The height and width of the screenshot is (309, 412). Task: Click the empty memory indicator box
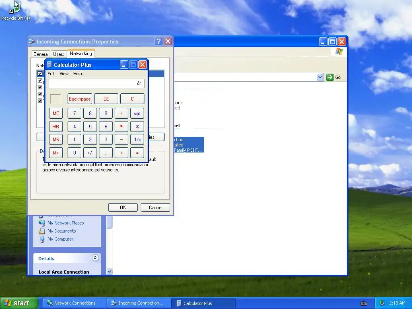56,99
